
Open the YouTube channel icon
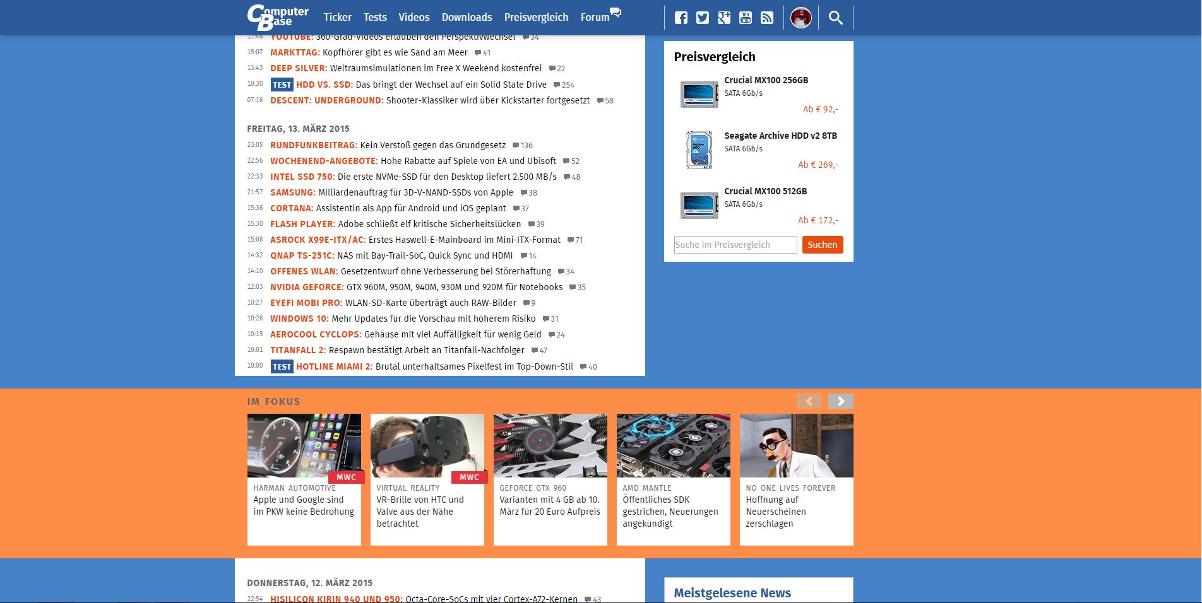pyautogui.click(x=746, y=18)
